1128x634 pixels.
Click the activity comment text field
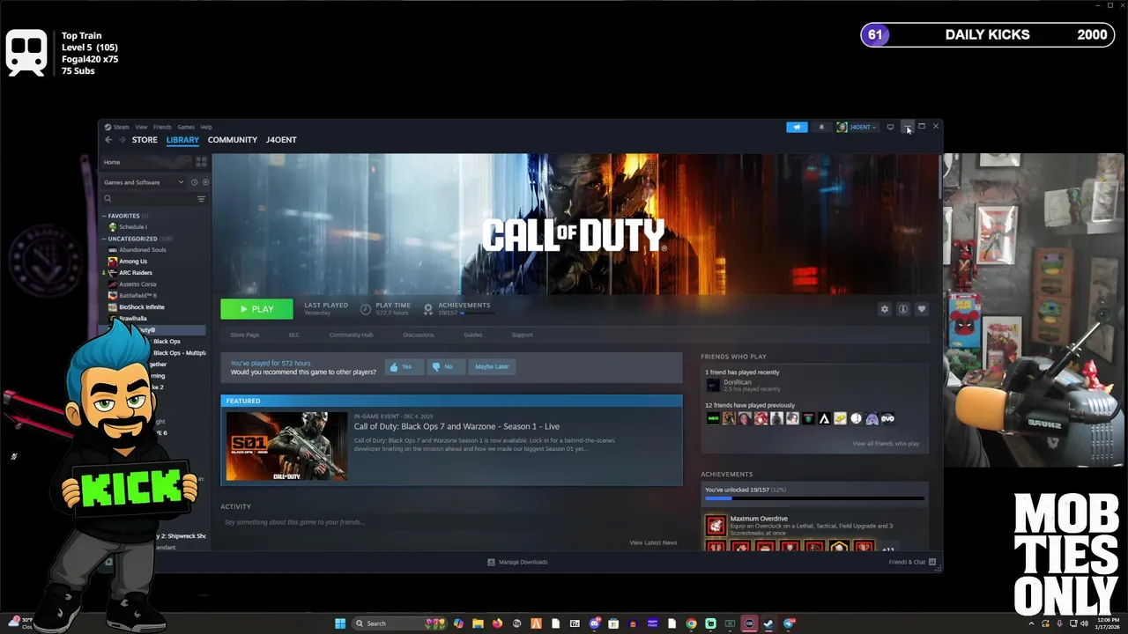[x=449, y=522]
